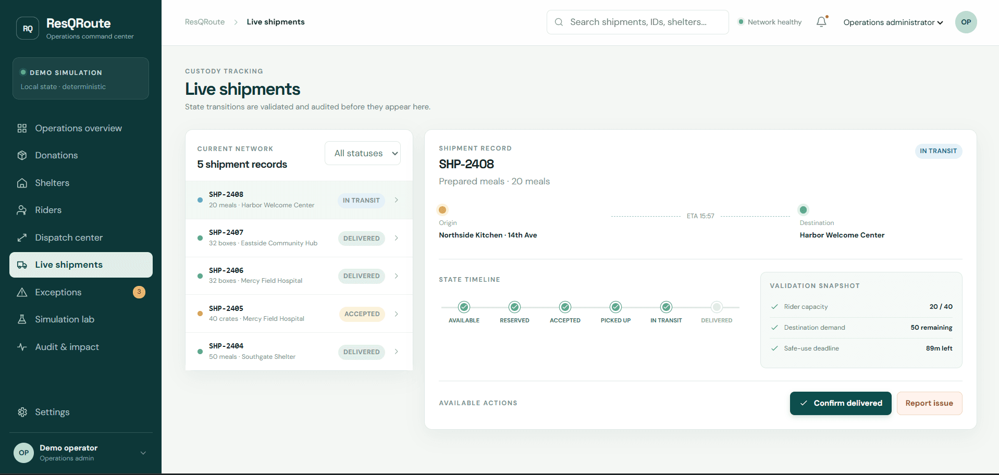Click the Dispatch center arrow icon
Viewport: 999px width, 475px height.
click(22, 238)
